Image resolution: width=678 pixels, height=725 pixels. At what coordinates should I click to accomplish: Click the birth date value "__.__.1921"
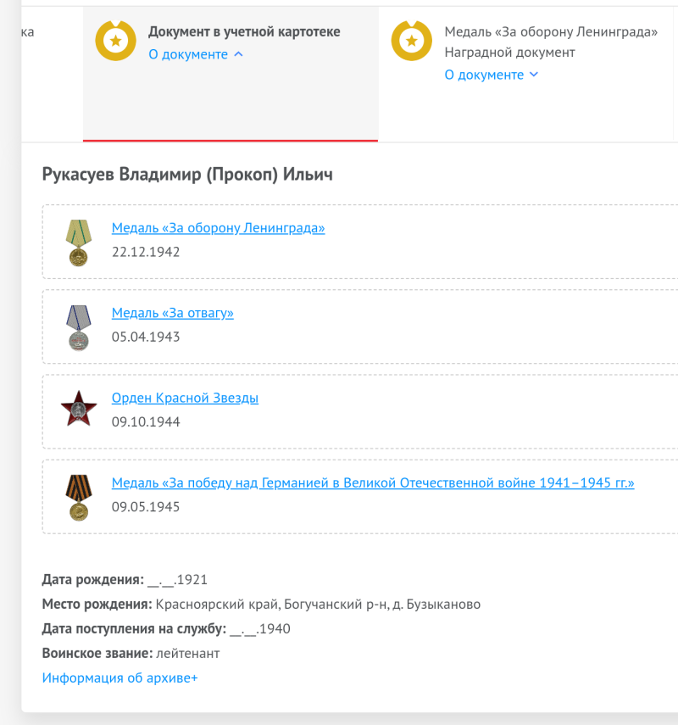click(x=177, y=580)
